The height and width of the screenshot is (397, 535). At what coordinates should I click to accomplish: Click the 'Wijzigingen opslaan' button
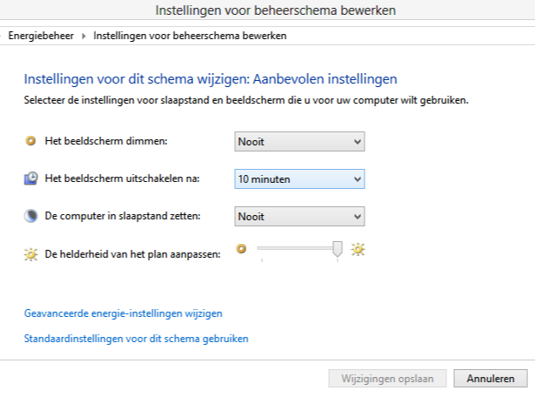tap(388, 378)
